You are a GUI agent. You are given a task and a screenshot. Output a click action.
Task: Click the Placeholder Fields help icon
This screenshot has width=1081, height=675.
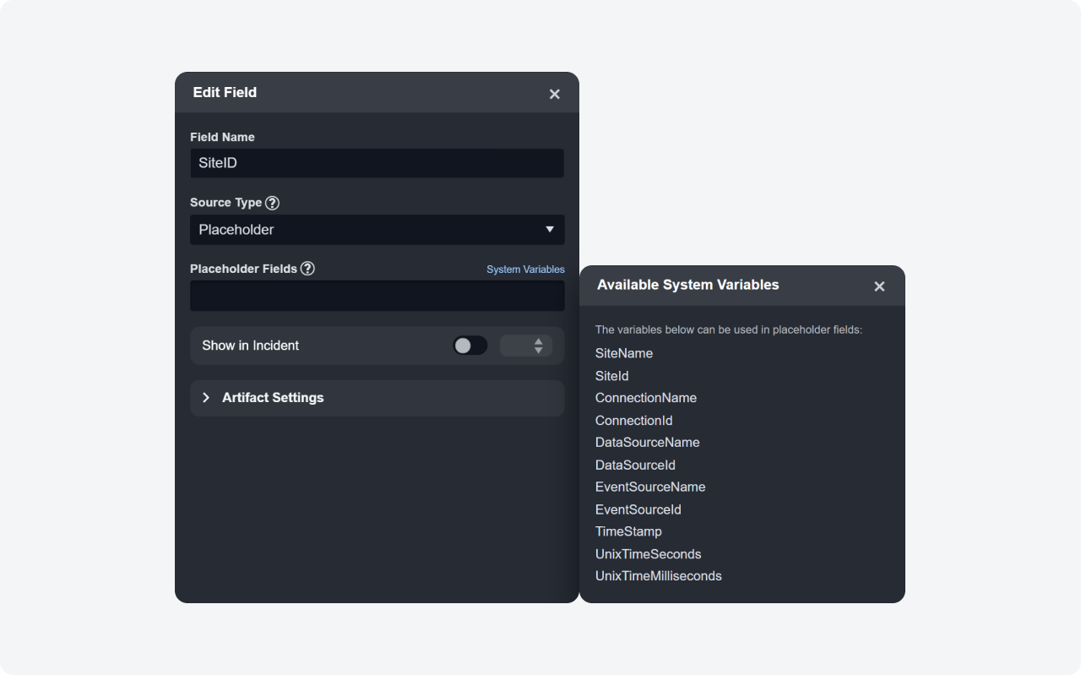click(x=307, y=269)
